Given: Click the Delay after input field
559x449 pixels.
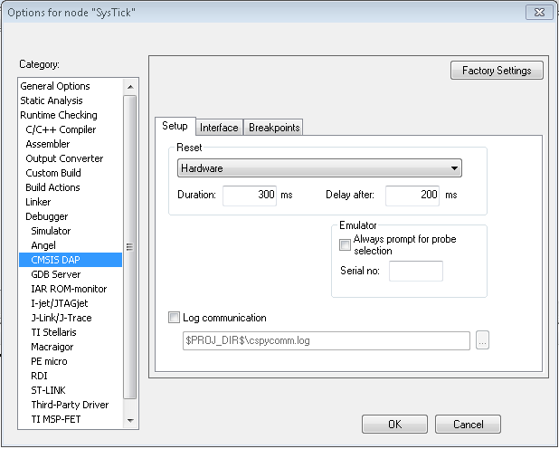Looking at the screenshot, I should click(x=412, y=196).
